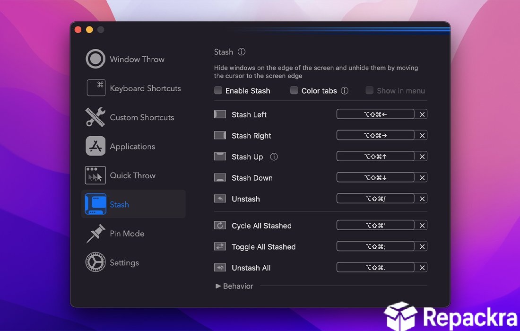The height and width of the screenshot is (331, 520).
Task: Clear the Stash Down shortcut
Action: 422,177
